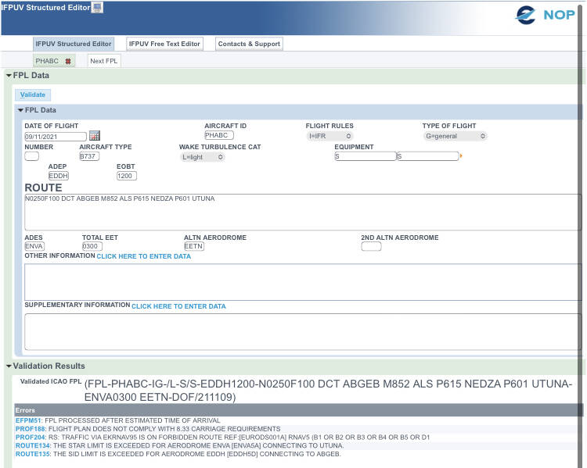The width and height of the screenshot is (587, 468).
Task: Close the PHABC flight plan tab
Action: pyautogui.click(x=68, y=61)
